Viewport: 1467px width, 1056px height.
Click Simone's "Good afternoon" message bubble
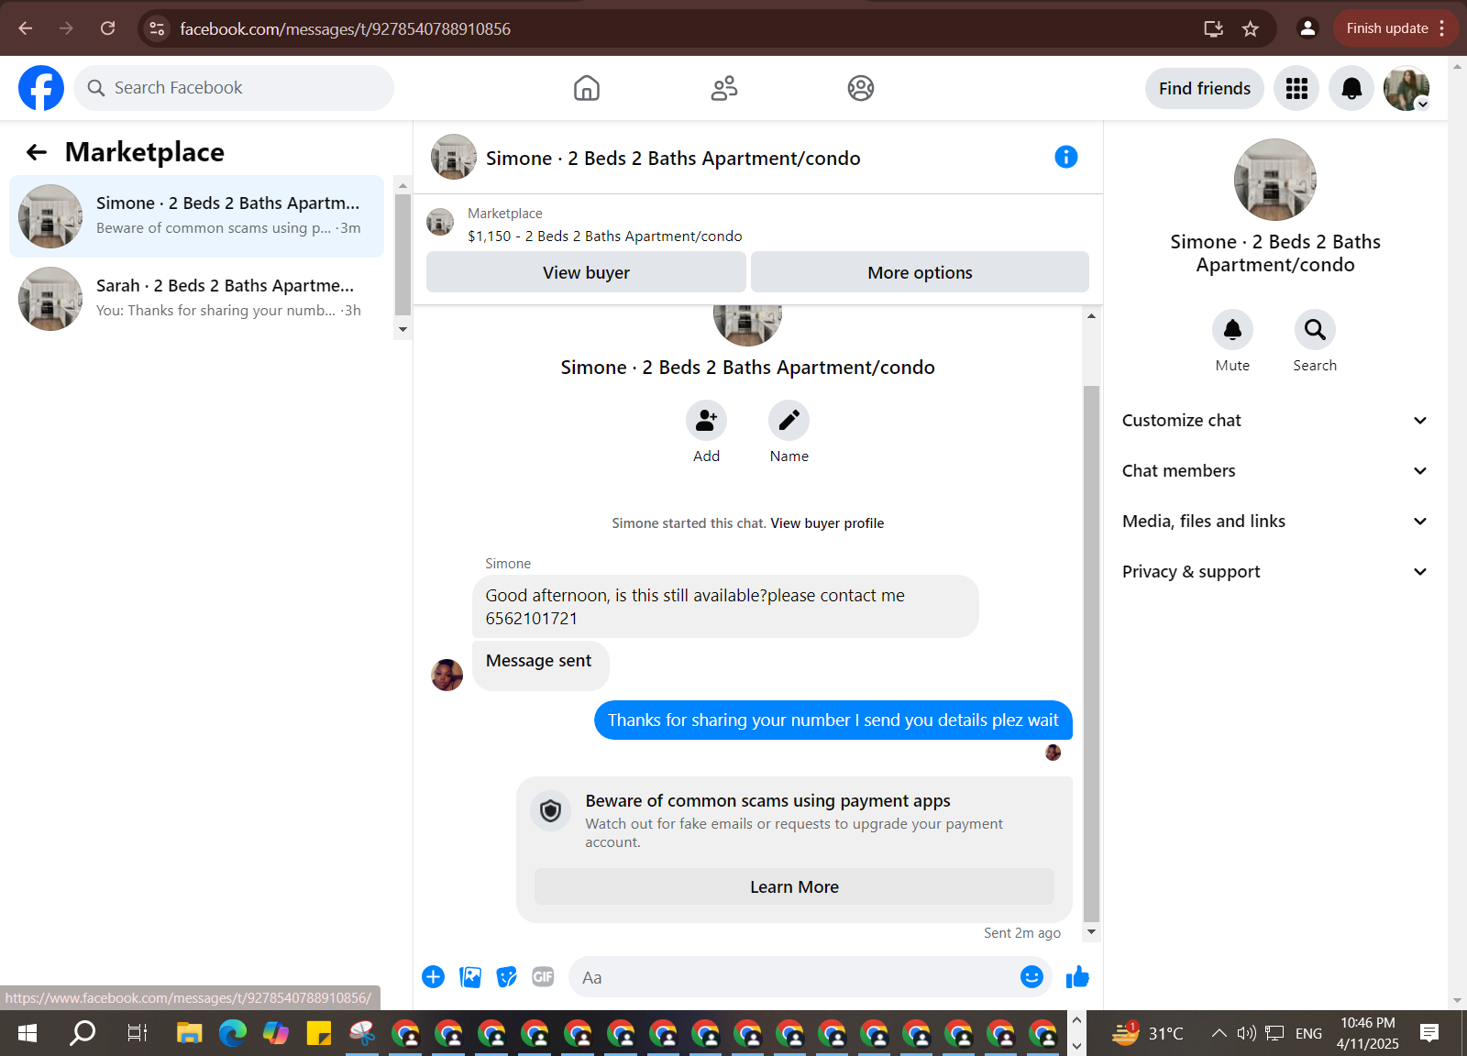point(725,607)
